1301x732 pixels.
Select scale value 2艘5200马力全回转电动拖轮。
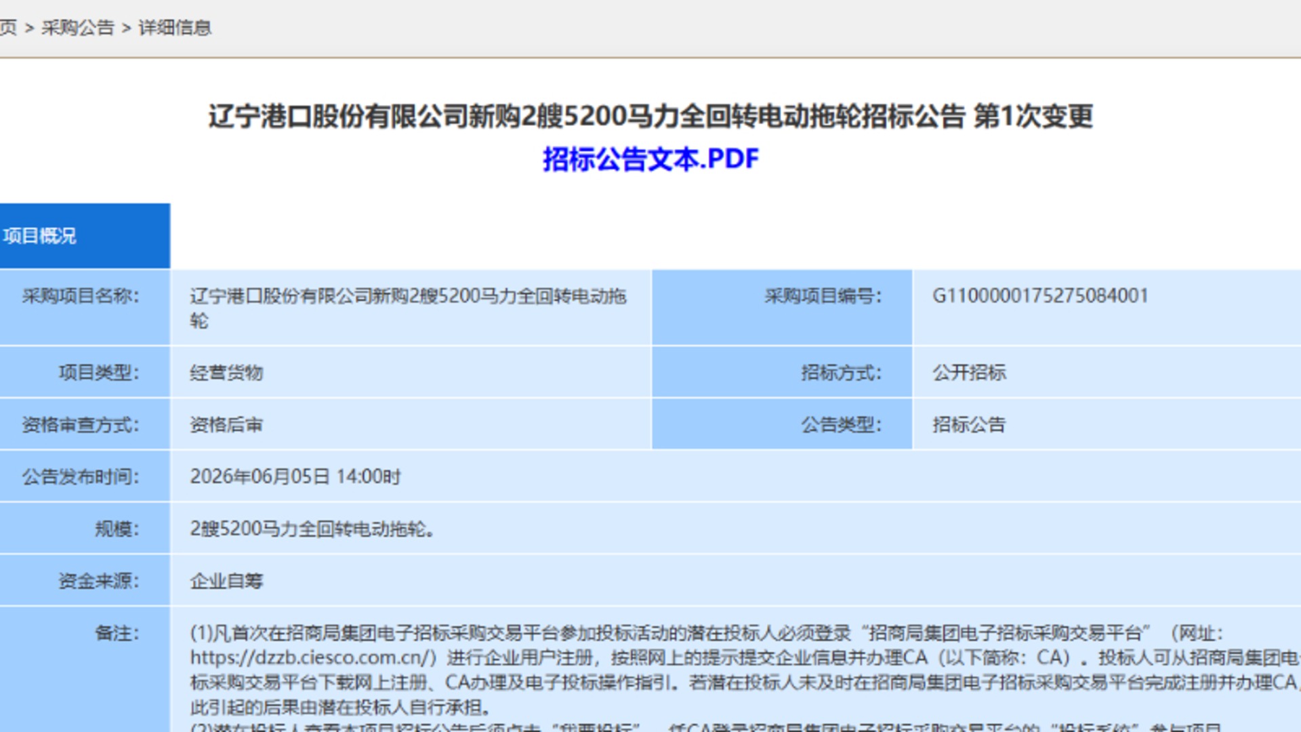coord(312,529)
